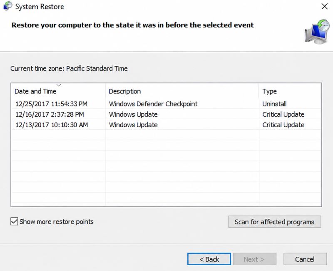Click the computer restore clock graphic
The image size is (333, 271).
tap(317, 32)
